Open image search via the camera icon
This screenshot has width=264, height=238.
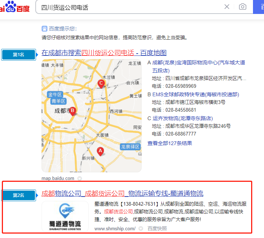click(242, 7)
